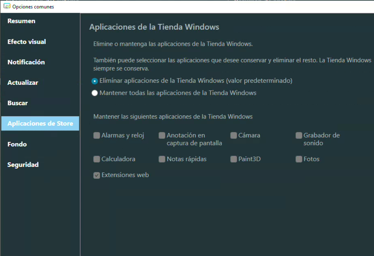
Task: Click the Opciones comunes window icon
Action: 7,6
